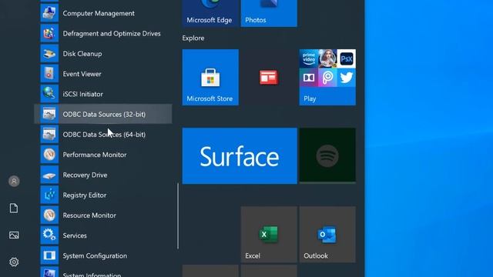Click the app list scrollbar

(178, 216)
